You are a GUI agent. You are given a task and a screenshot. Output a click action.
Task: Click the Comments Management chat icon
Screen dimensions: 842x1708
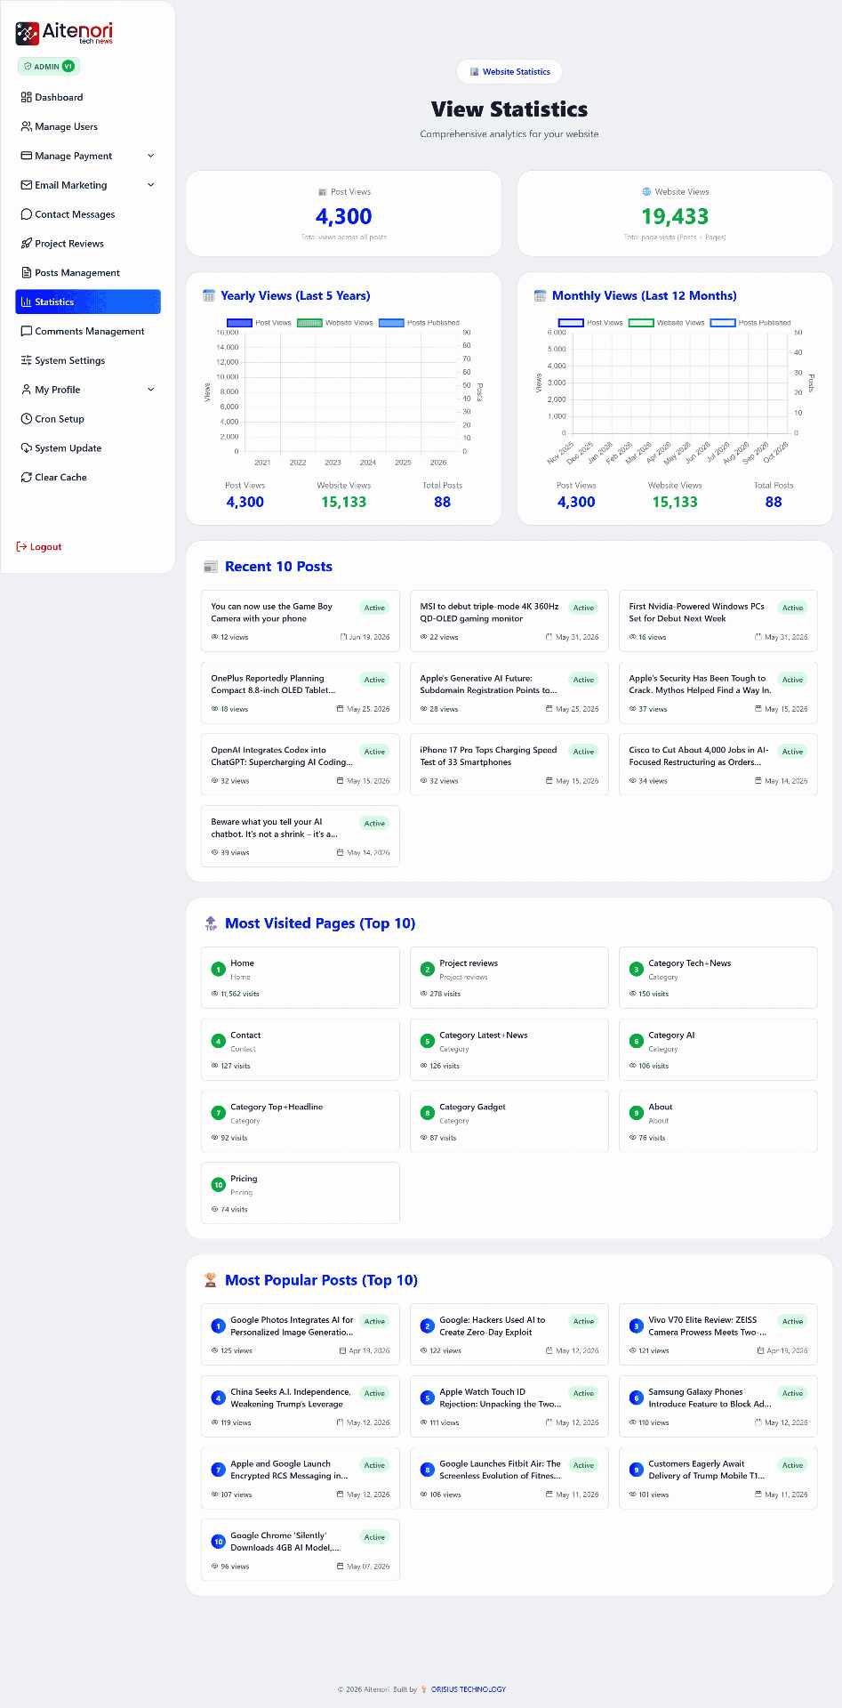27,331
